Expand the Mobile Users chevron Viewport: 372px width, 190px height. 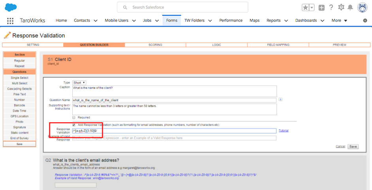[x=134, y=20]
